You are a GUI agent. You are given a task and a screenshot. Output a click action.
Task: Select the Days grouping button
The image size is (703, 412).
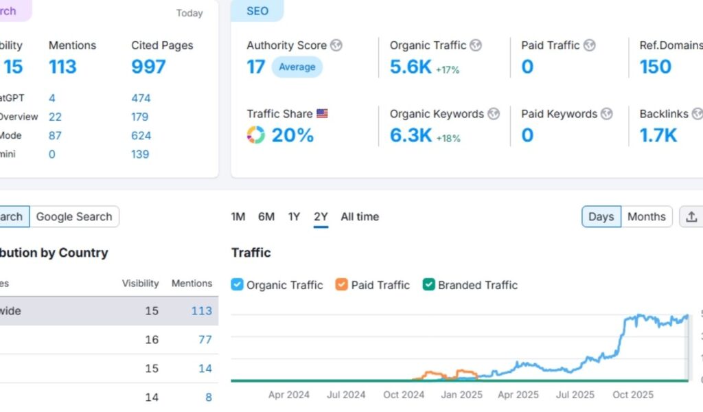click(x=601, y=217)
